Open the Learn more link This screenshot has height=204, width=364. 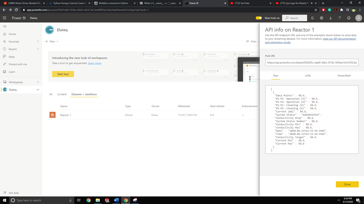click(x=95, y=63)
